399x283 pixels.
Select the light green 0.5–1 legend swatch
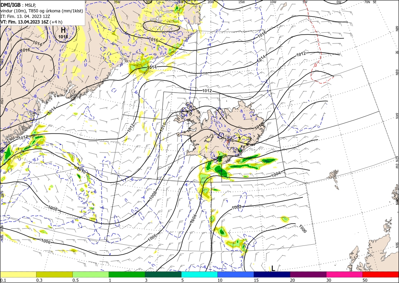click(91, 274)
